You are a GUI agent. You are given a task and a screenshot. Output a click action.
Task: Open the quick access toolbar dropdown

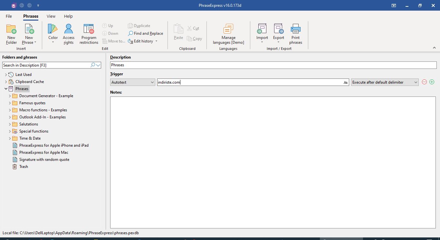38,5
